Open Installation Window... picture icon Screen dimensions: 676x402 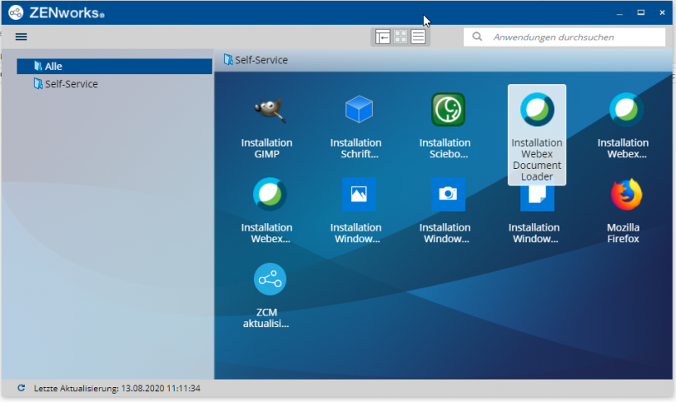(x=359, y=194)
